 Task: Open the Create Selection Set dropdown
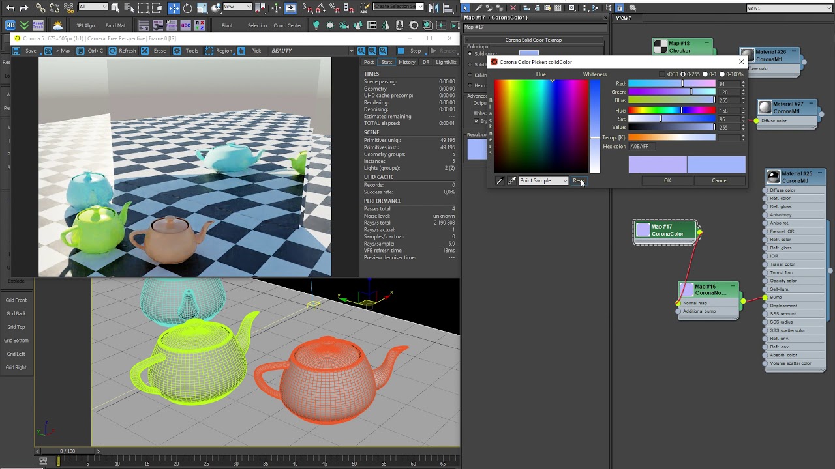pos(398,7)
